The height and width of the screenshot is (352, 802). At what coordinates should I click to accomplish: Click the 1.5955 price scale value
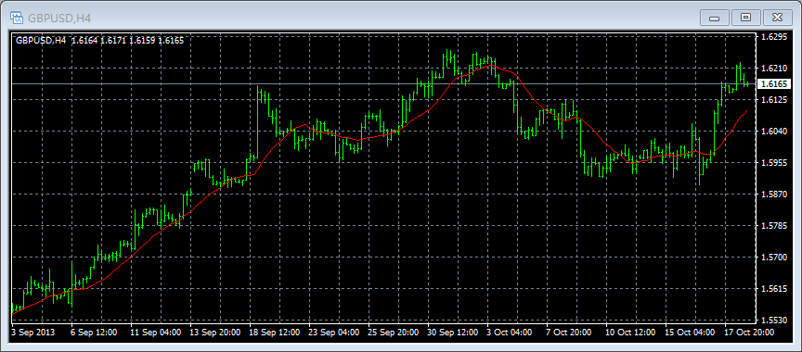point(773,163)
